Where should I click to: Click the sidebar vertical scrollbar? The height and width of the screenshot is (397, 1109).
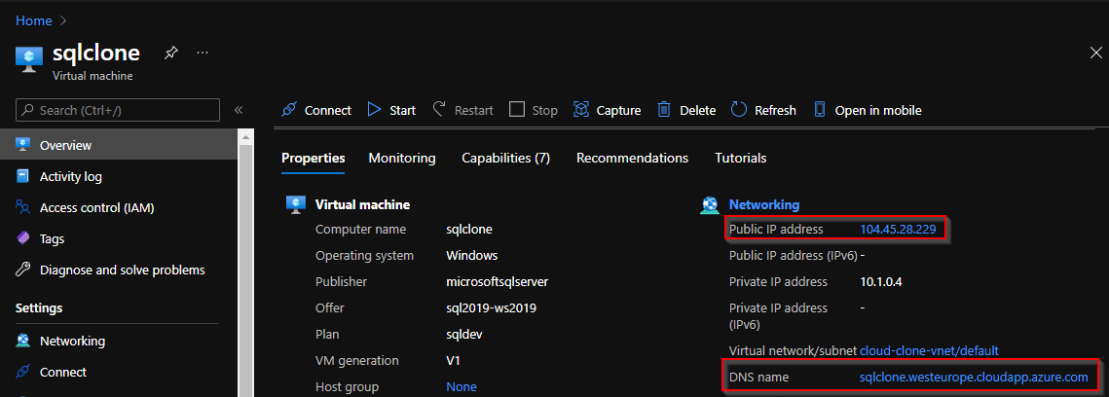[246, 269]
